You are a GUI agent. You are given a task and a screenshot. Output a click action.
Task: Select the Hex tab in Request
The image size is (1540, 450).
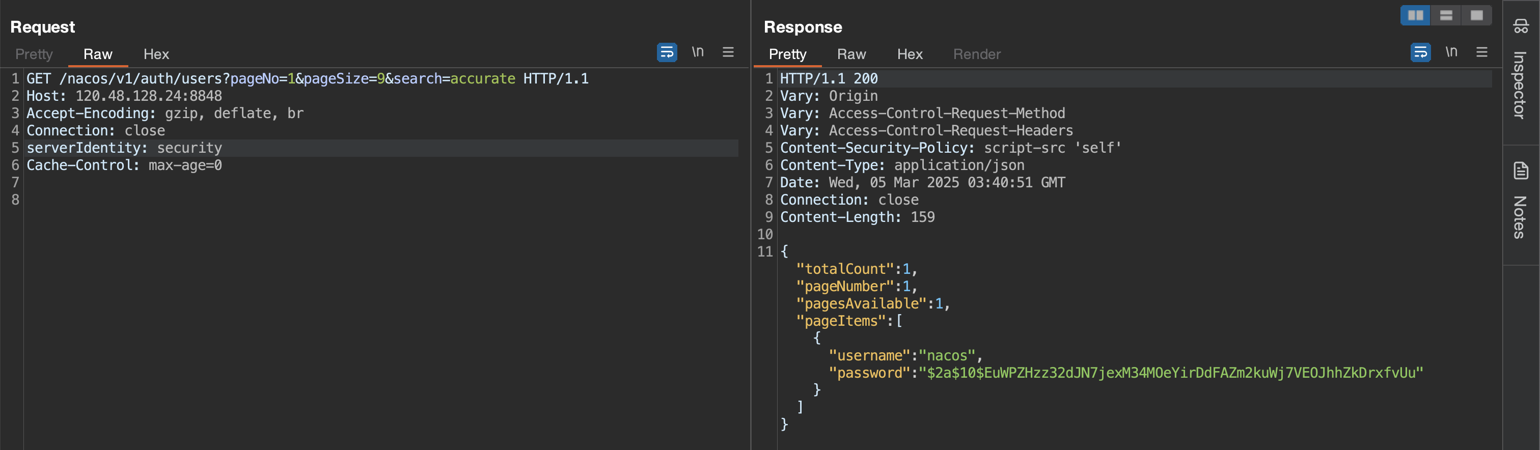tap(157, 54)
